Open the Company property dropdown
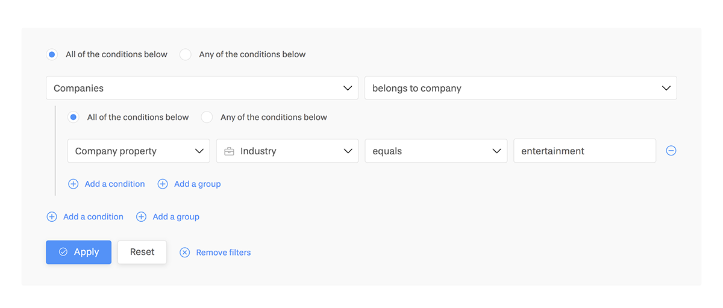The image size is (723, 308). point(139,151)
